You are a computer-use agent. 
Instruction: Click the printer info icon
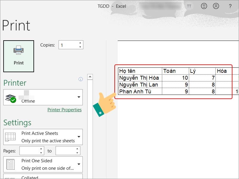coord(80,79)
